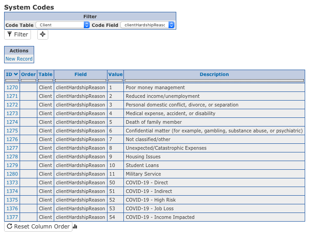Sort by the Field column header
The width and height of the screenshot is (317, 238).
click(81, 74)
